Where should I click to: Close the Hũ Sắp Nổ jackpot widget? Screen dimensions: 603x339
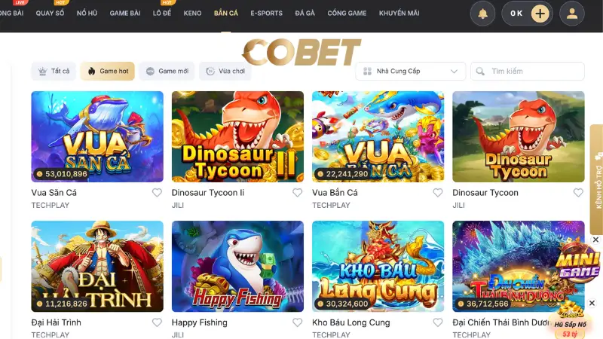coord(592,303)
